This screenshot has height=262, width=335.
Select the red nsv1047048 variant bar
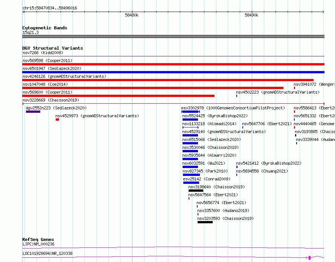(x=153, y=88)
